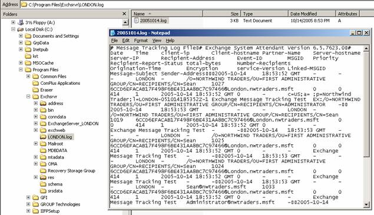Click the MDBDATA folder icon
Screen dimensions: 374x215
tap(43, 151)
